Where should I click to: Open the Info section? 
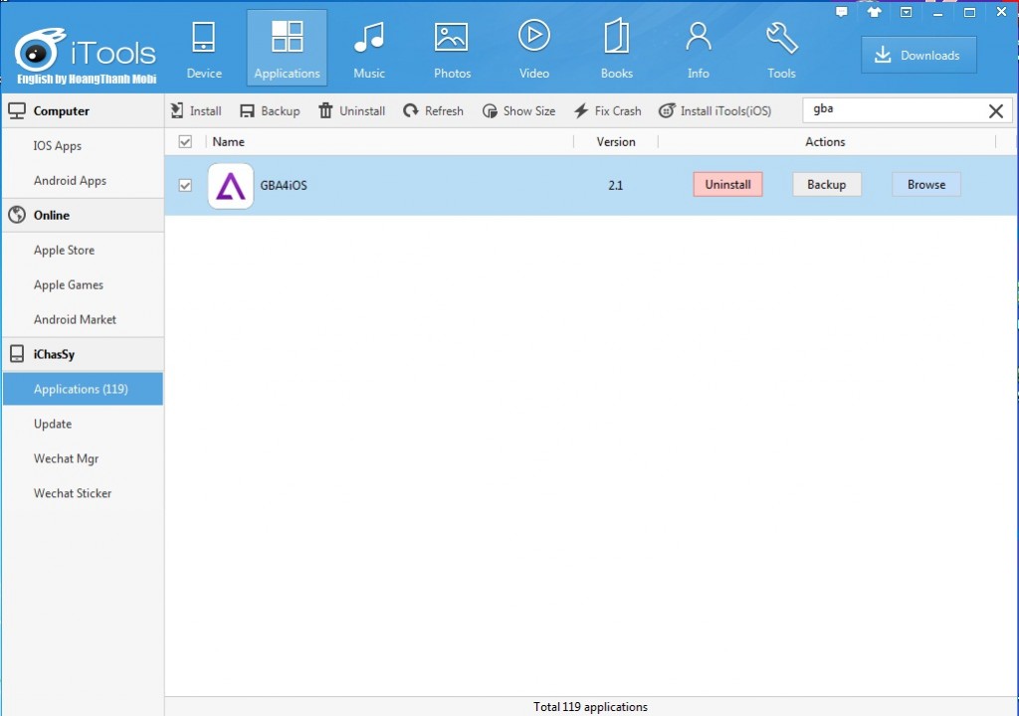(x=699, y=50)
